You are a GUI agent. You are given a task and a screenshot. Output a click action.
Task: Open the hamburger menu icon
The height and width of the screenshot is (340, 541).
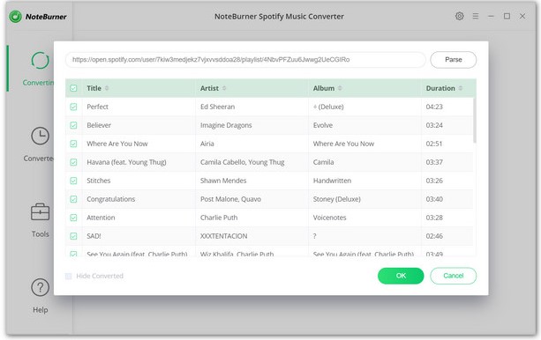point(476,16)
